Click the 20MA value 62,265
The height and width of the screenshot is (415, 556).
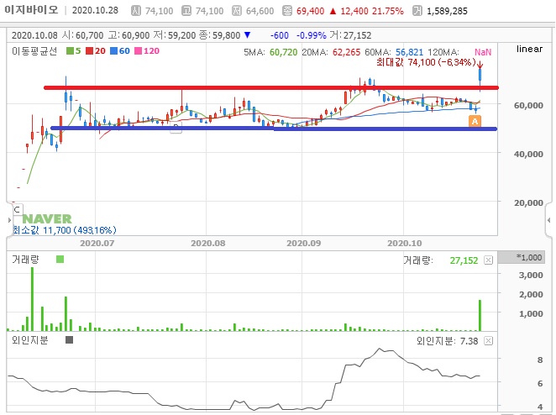(346, 52)
